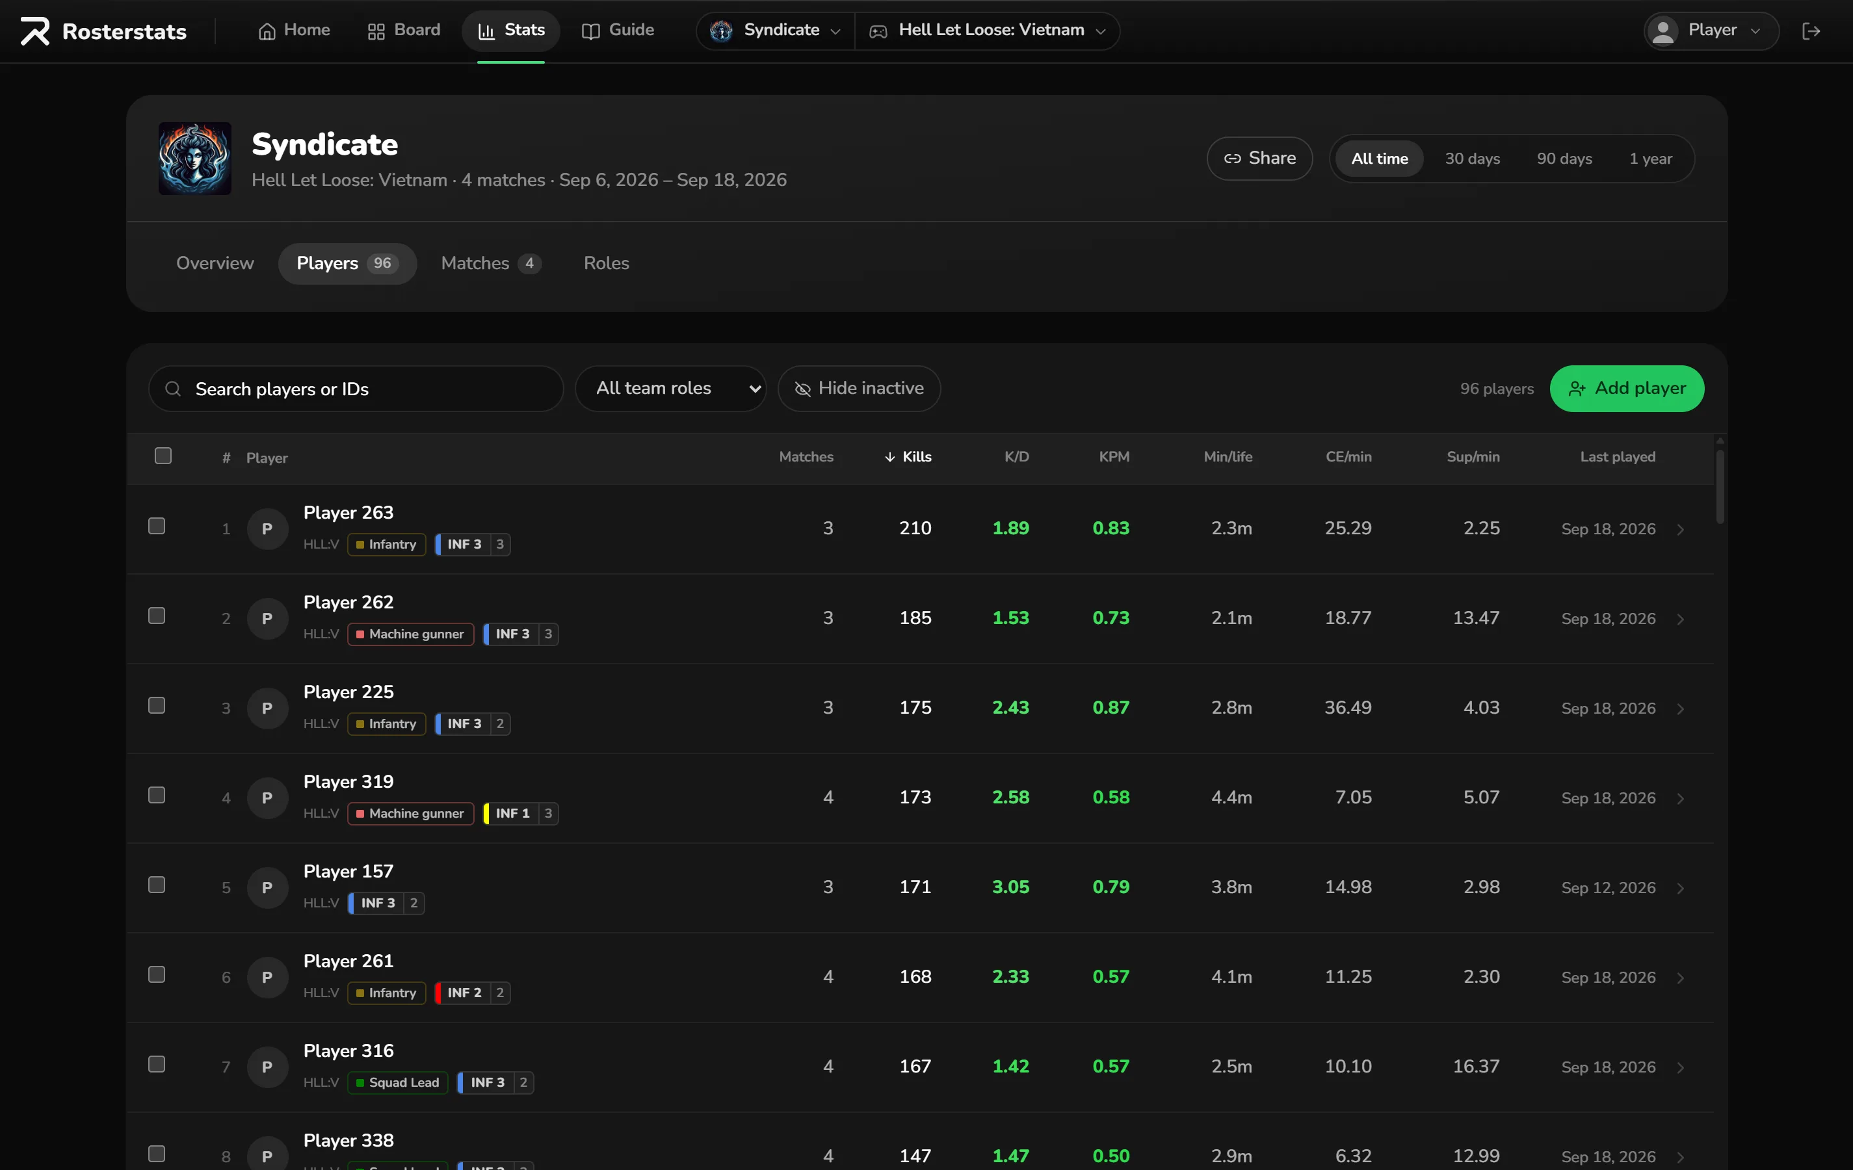Click the Squad Lead tag on Player 316
The width and height of the screenshot is (1853, 1170).
(397, 1082)
